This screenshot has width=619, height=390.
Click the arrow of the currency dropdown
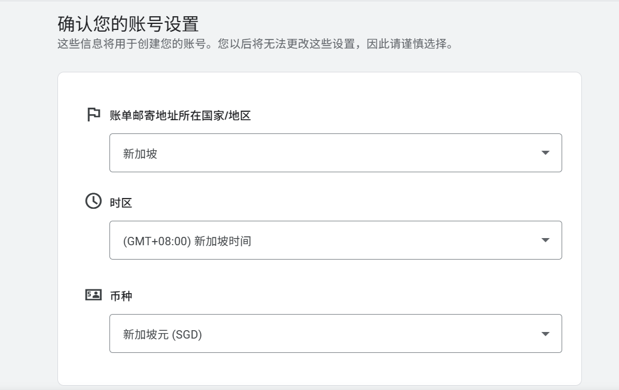(545, 334)
